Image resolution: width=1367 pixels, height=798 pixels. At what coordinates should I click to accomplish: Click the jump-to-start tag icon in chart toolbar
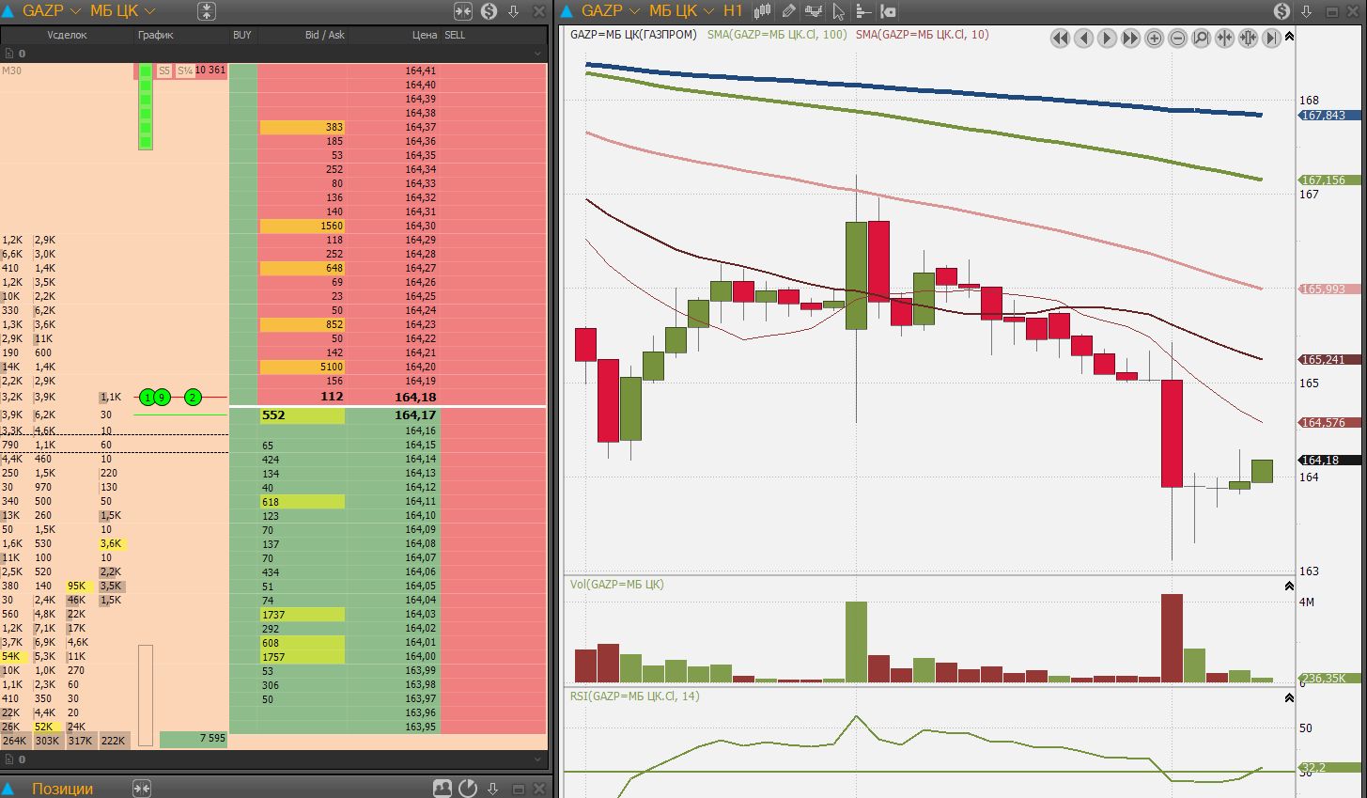click(x=888, y=11)
